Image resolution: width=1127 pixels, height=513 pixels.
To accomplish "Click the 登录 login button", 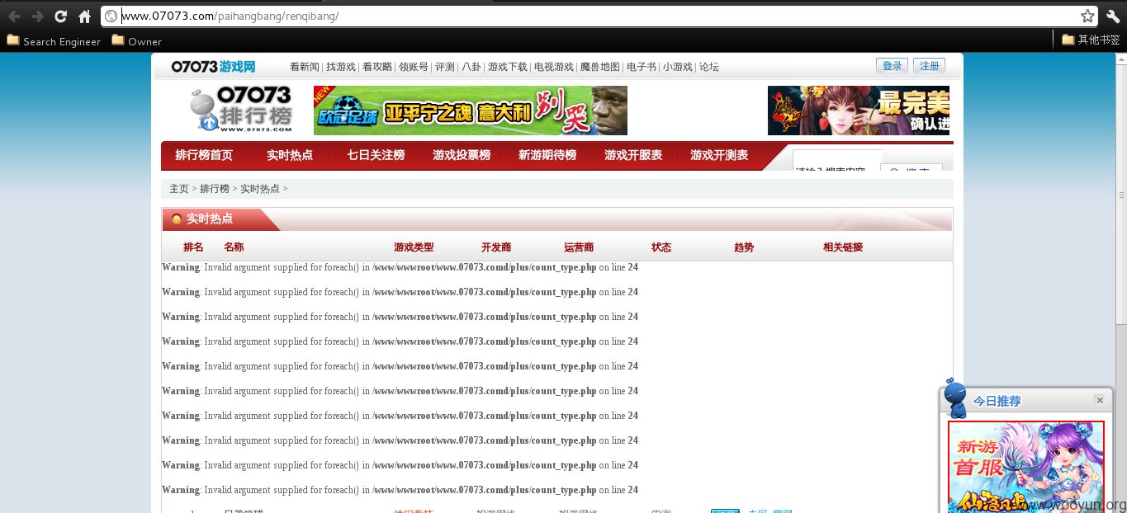I will 892,66.
